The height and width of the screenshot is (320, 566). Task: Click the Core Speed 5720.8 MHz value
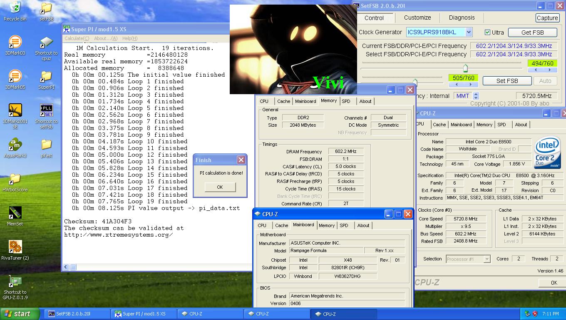pyautogui.click(x=466, y=219)
